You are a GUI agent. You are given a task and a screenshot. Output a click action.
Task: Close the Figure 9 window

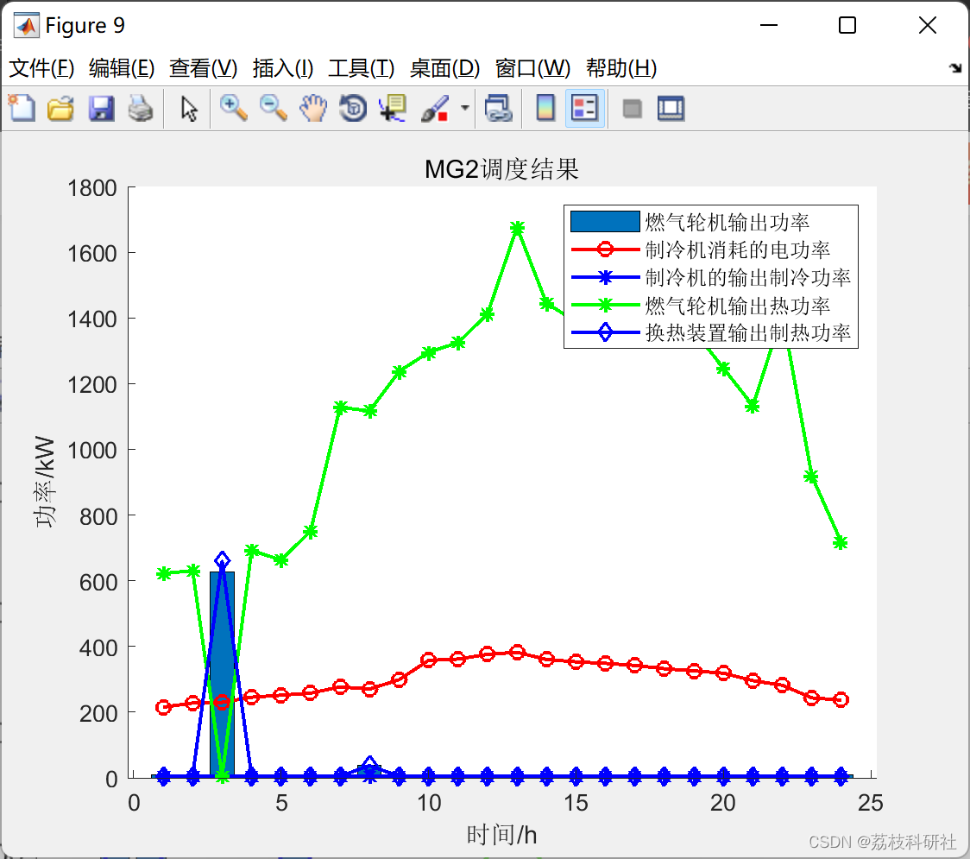pyautogui.click(x=928, y=25)
